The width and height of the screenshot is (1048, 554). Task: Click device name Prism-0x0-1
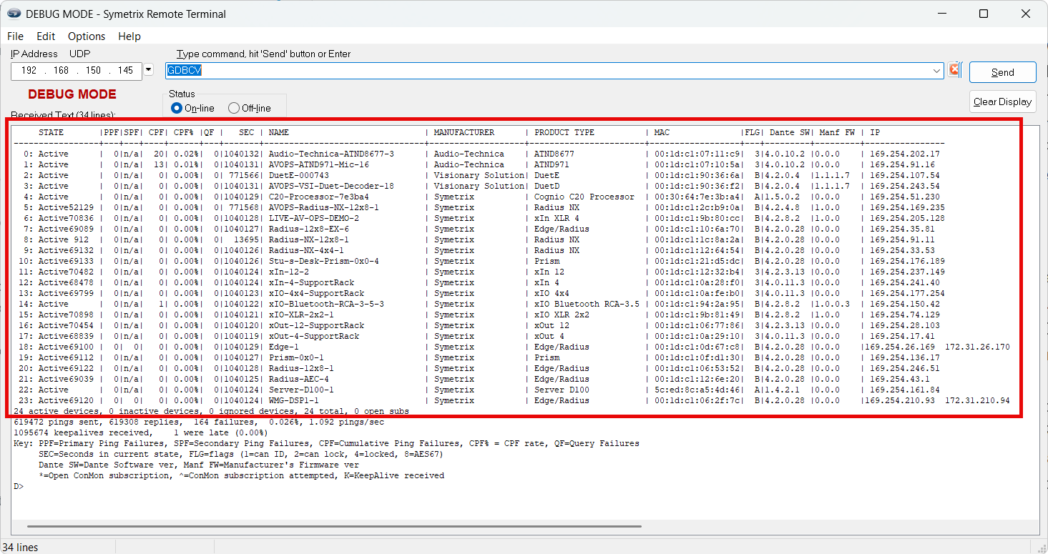click(x=296, y=357)
